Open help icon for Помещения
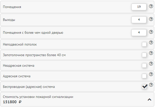This screenshot has height=107, width=155. (x=151, y=6)
